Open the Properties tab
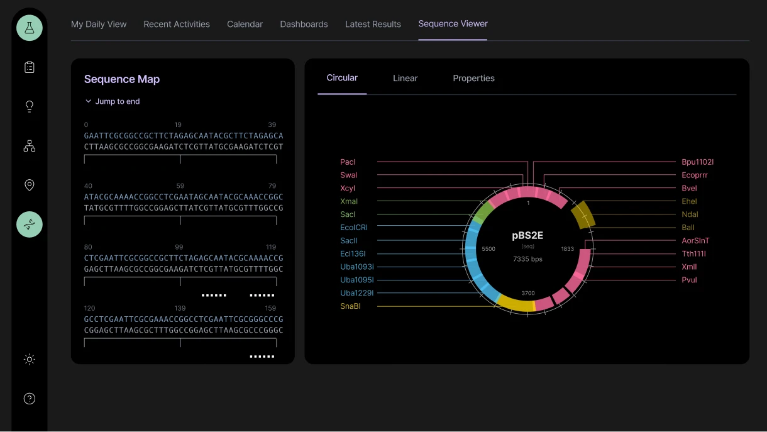Viewport: 767px width, 432px height. click(x=473, y=79)
